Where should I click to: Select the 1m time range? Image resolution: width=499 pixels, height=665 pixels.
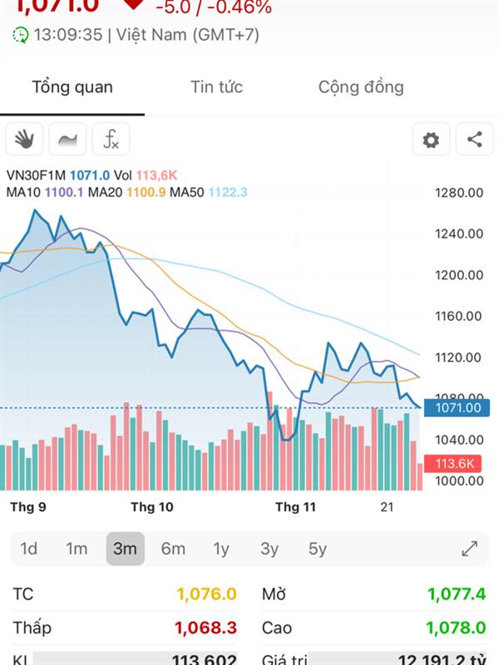(77, 549)
